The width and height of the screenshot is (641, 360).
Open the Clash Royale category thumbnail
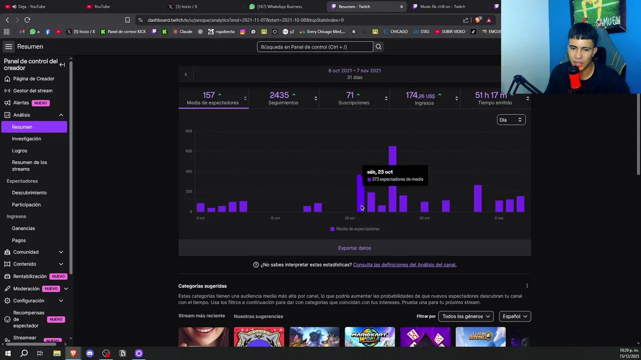pos(480,337)
